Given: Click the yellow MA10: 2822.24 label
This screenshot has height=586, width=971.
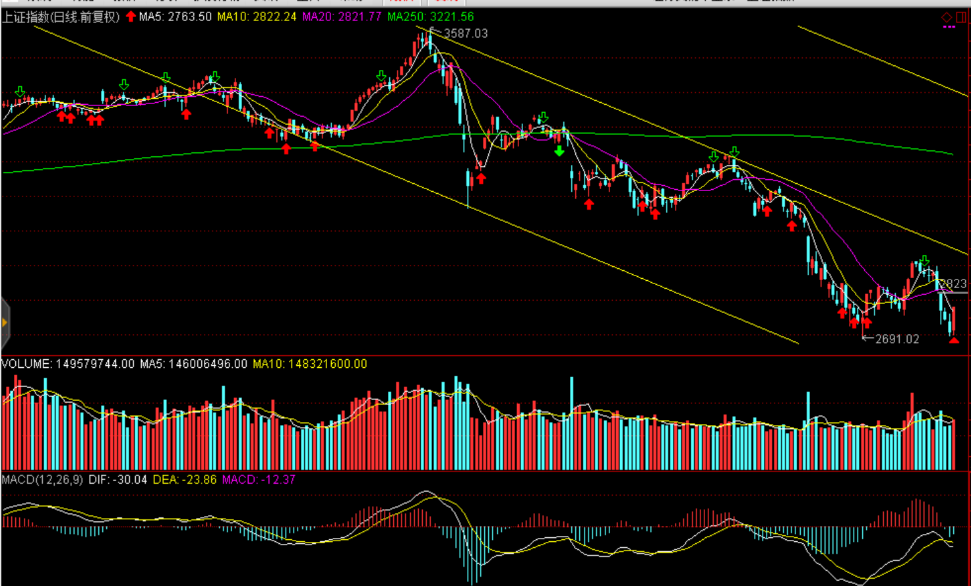Looking at the screenshot, I should pyautogui.click(x=257, y=16).
